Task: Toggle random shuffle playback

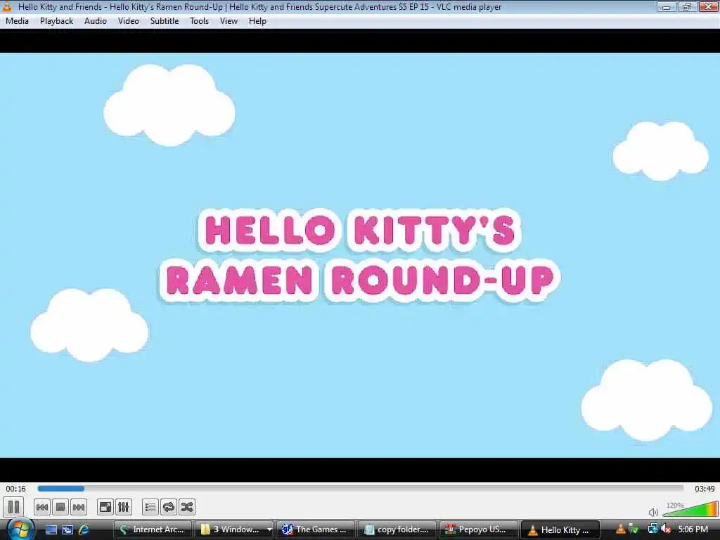Action: coord(187,507)
